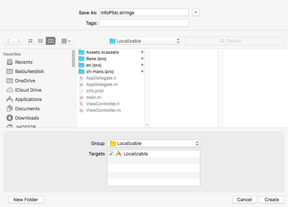Image resolution: width=288 pixels, height=207 pixels.
Task: Open the Assets.xcassets folder icon
Action: pyautogui.click(x=81, y=52)
